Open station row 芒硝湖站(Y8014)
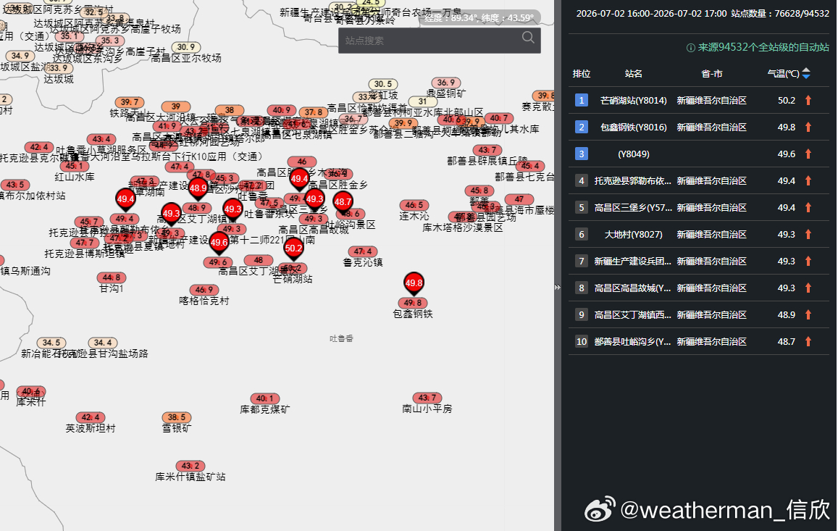The width and height of the screenshot is (838, 531). coord(699,100)
